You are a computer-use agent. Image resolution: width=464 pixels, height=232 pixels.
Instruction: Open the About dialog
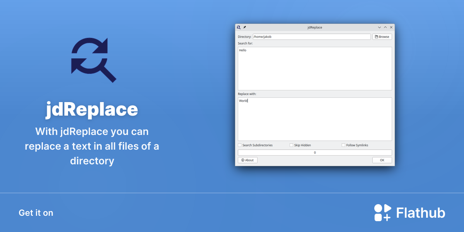tap(247, 160)
